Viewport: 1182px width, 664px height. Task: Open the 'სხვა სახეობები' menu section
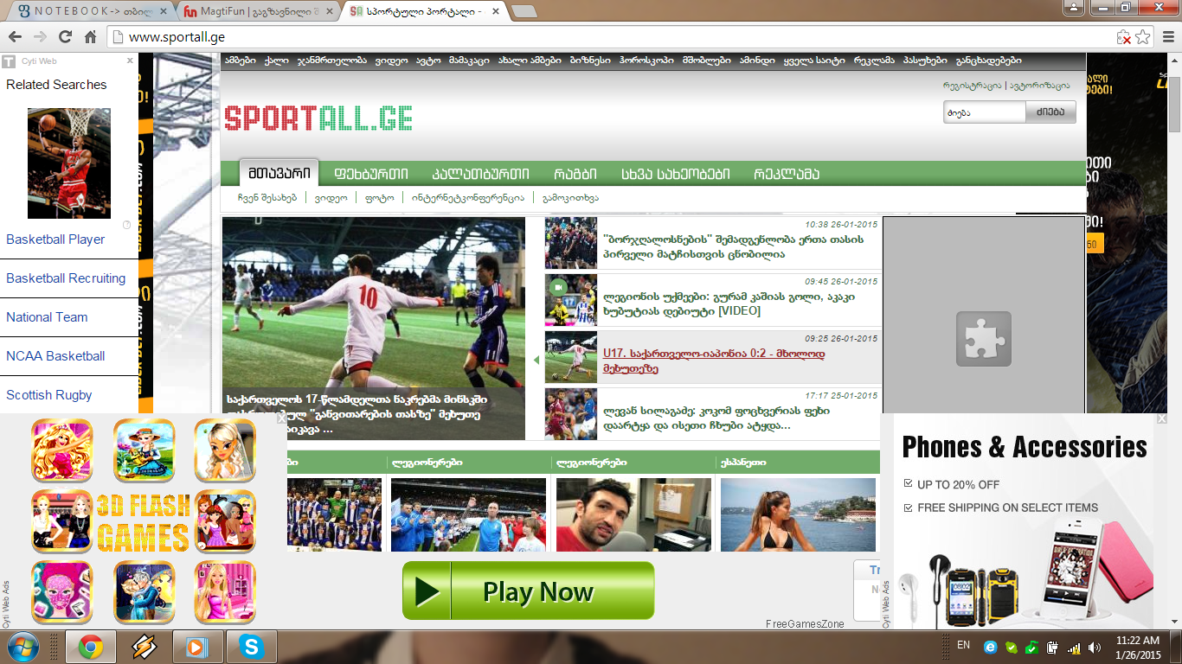click(x=675, y=174)
